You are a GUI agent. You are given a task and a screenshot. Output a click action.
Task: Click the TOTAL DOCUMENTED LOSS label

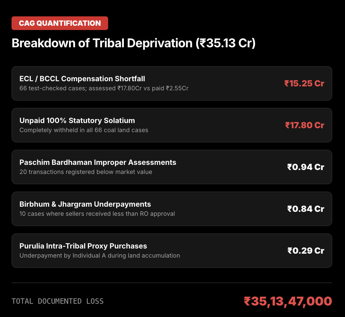[x=57, y=301]
